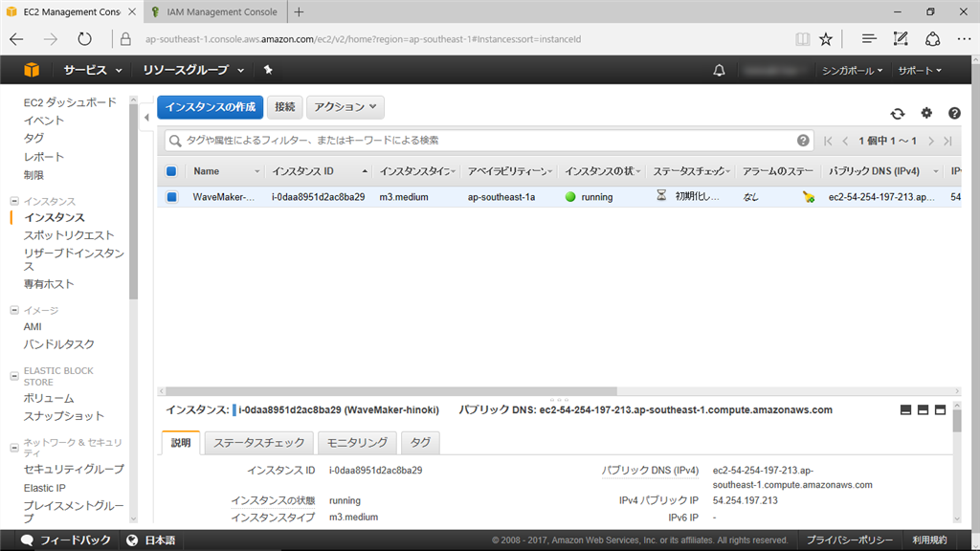The image size is (980, 551).
Task: Collapse the インスタンス sidebar section
Action: click(14, 201)
